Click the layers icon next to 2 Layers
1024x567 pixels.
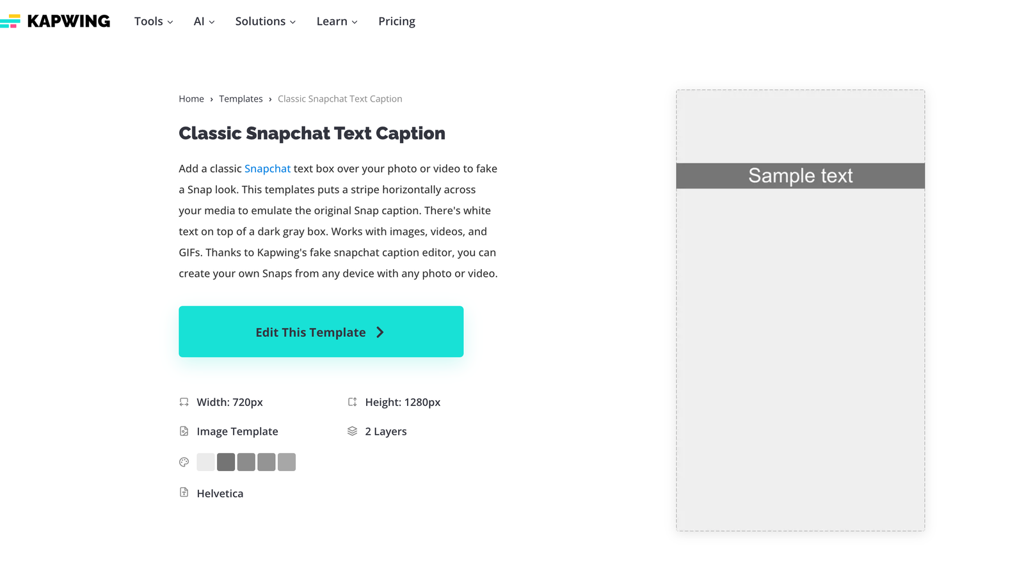(352, 431)
